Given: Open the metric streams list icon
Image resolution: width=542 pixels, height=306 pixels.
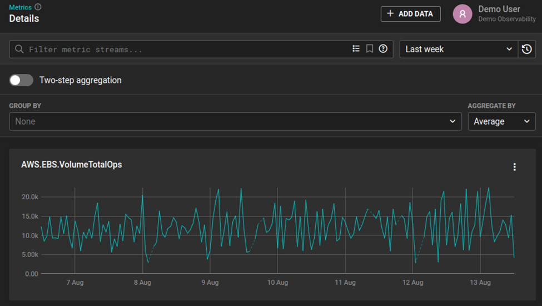Looking at the screenshot, I should point(356,49).
